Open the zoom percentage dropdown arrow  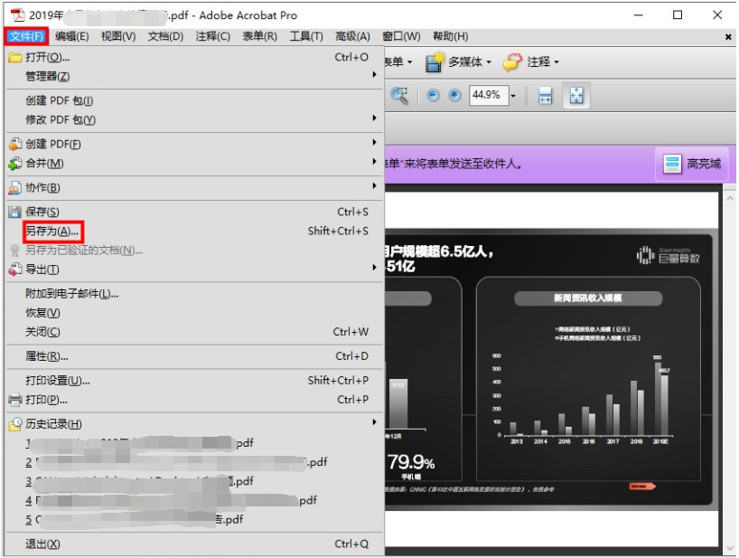tap(513, 96)
